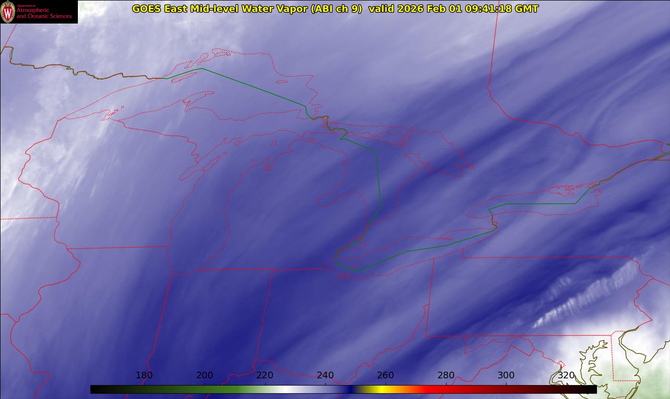
Task: Pick the yellow section of the colorbar
Action: [381, 389]
